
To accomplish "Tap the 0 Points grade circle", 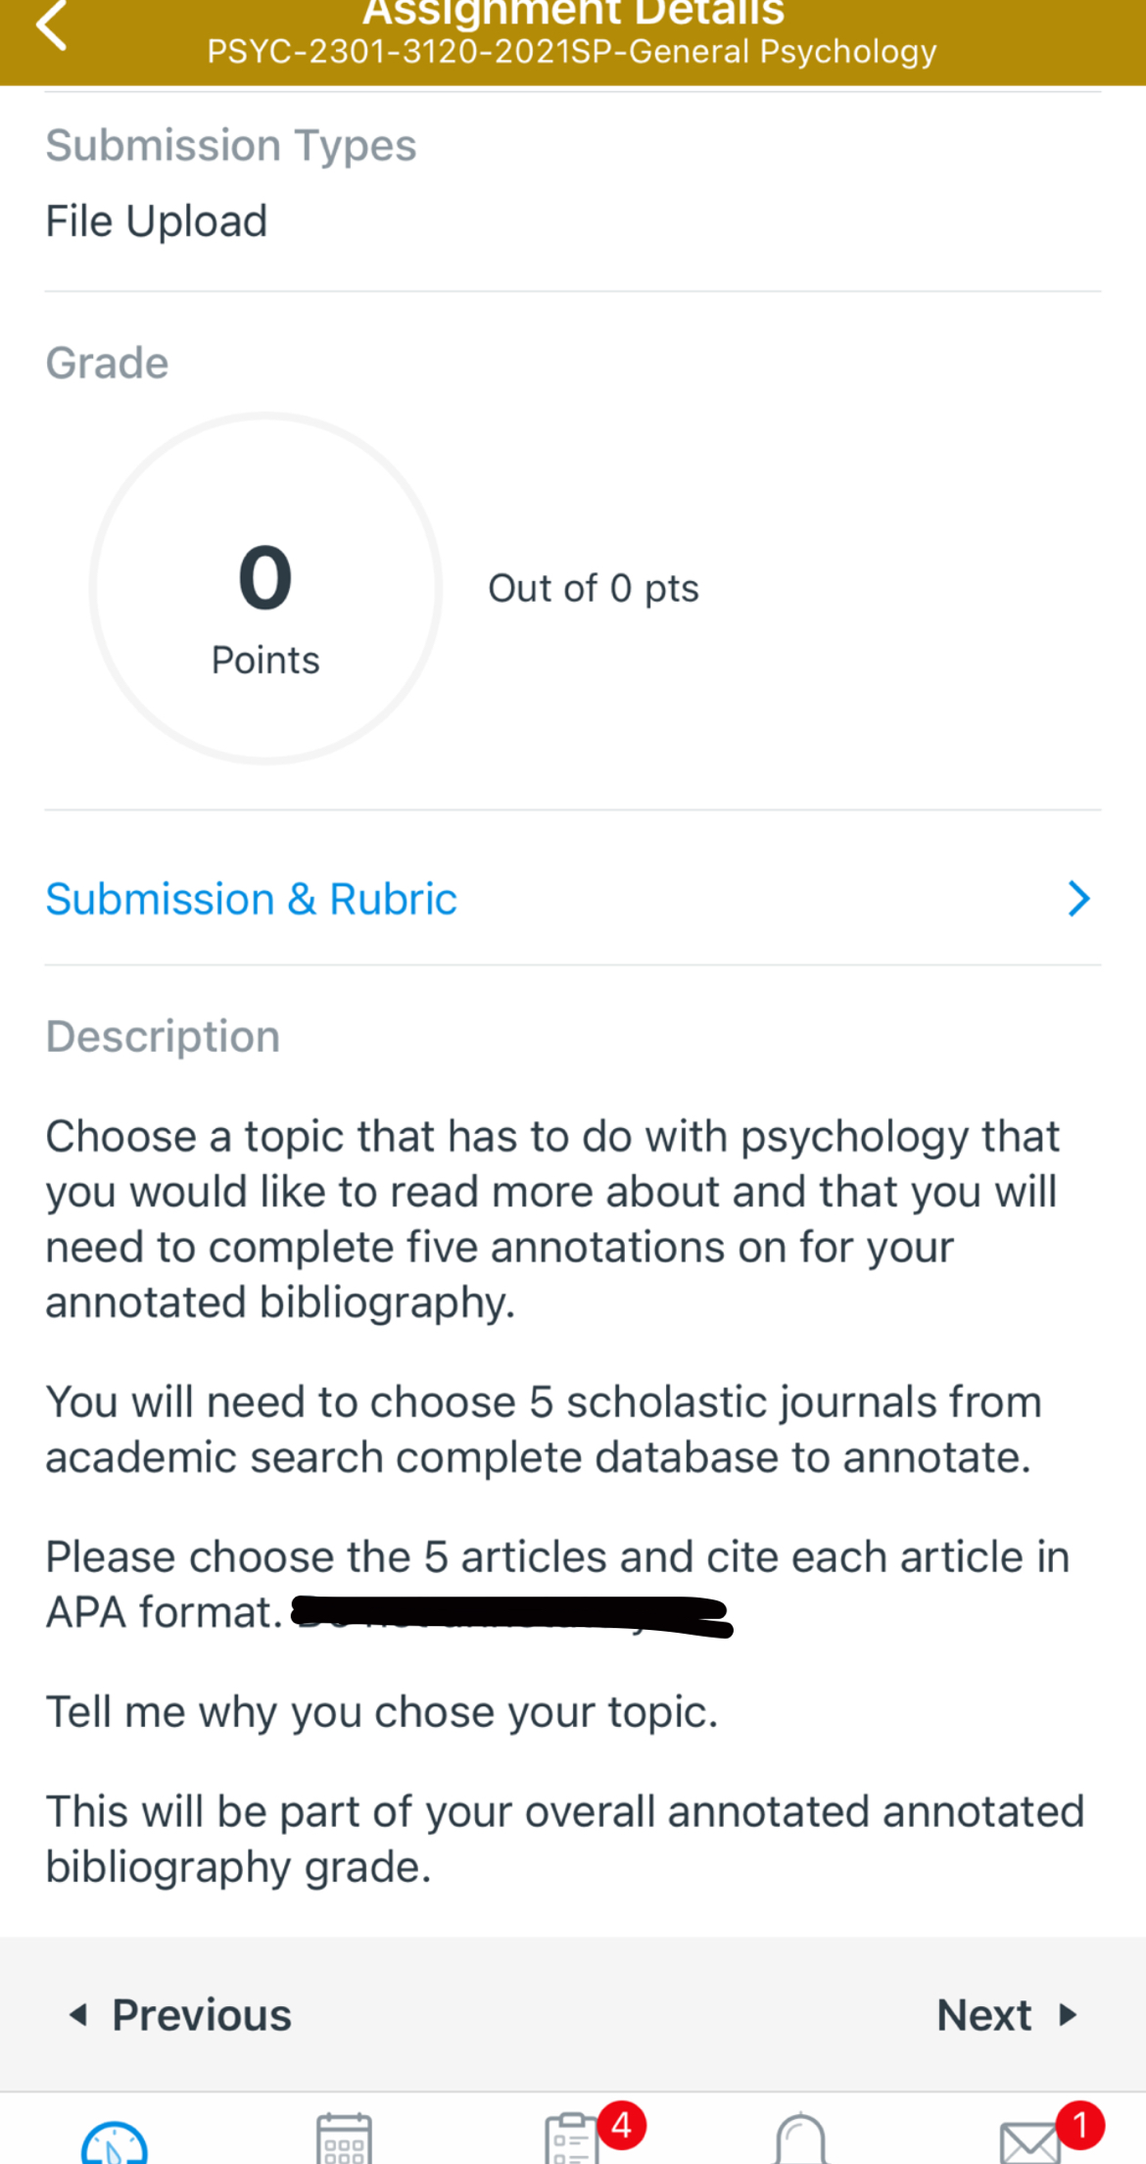I will 265,588.
